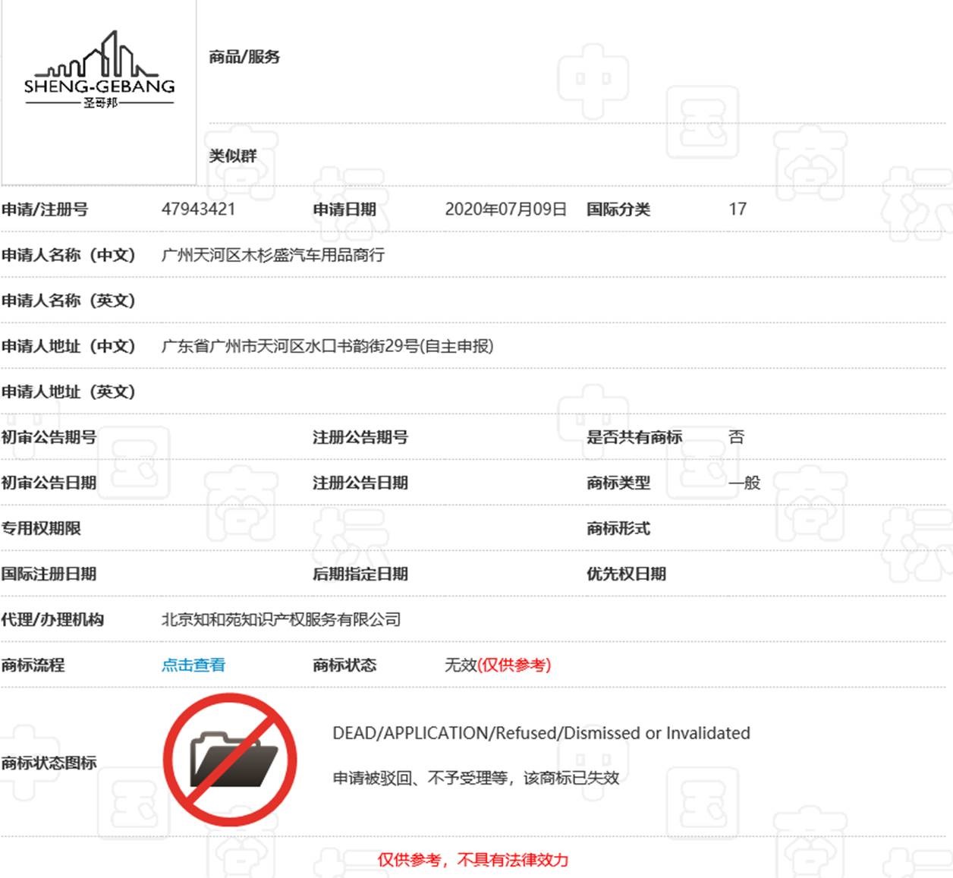Click the 商标流程 label
Image resolution: width=953 pixels, height=878 pixels.
coord(33,665)
